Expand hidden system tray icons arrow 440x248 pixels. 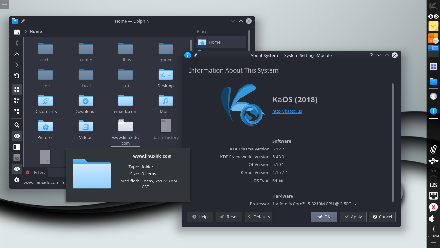(434, 229)
